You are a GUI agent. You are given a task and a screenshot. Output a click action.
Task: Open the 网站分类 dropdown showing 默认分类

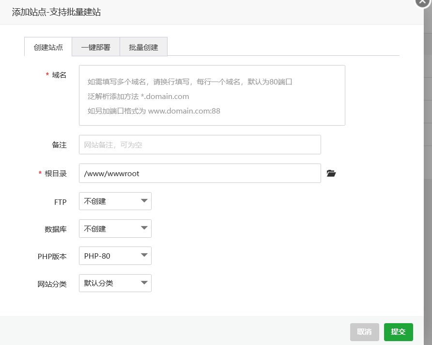[115, 283]
